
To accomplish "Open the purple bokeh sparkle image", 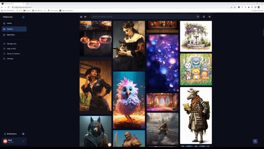I will point(163,63).
